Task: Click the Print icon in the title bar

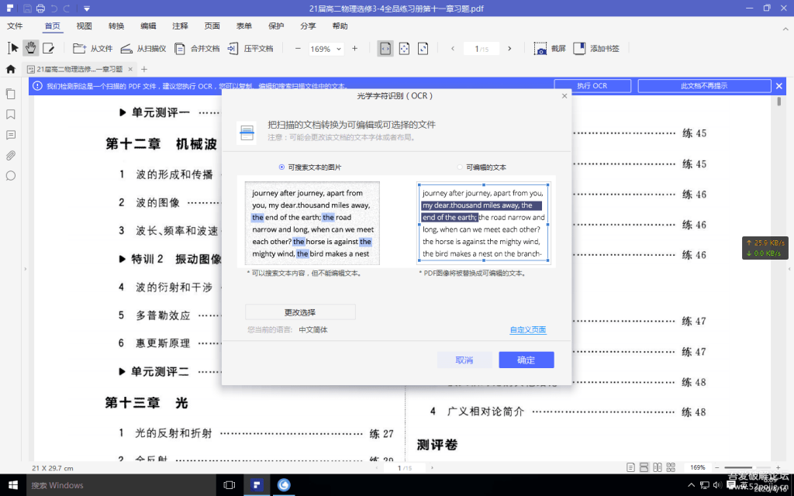Action: (40, 8)
